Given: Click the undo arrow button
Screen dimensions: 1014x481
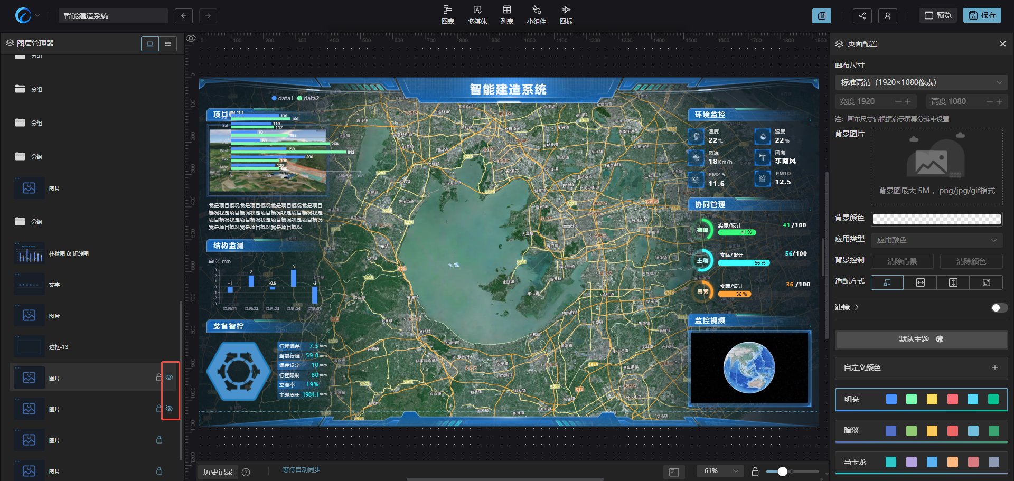Looking at the screenshot, I should (183, 16).
